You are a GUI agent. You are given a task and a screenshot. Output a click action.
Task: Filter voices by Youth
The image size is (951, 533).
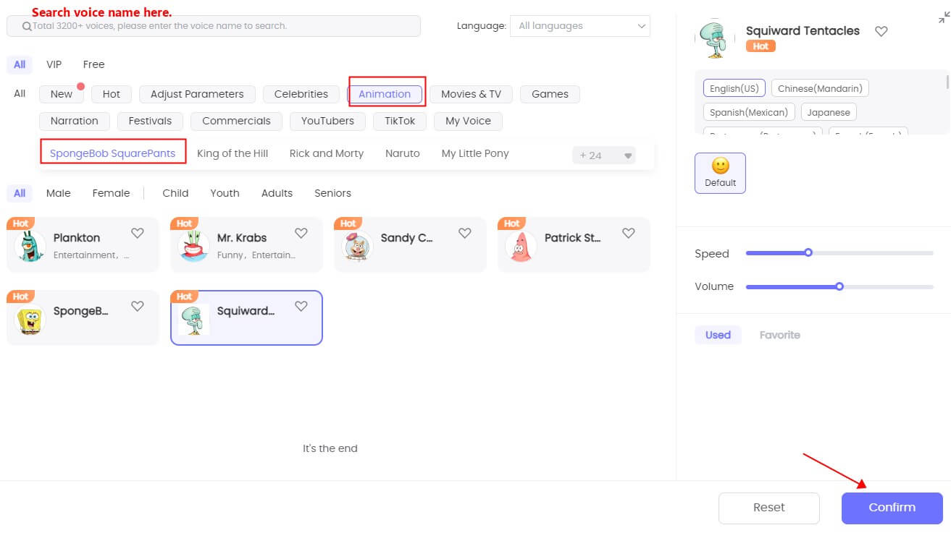coord(225,193)
